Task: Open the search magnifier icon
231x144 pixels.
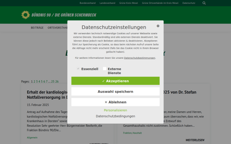Action: pos(204,3)
